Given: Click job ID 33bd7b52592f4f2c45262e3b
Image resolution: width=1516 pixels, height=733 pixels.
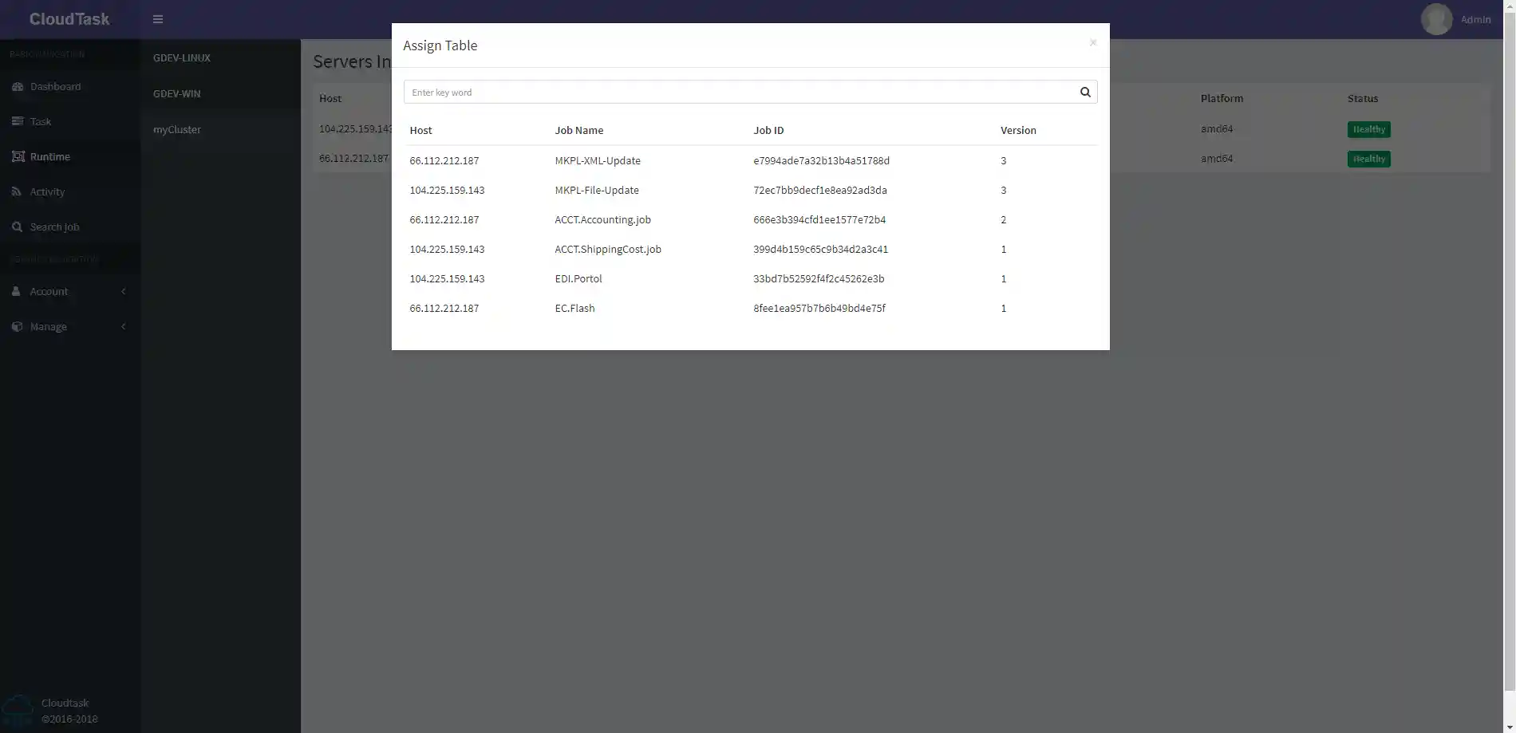Looking at the screenshot, I should [x=819, y=278].
